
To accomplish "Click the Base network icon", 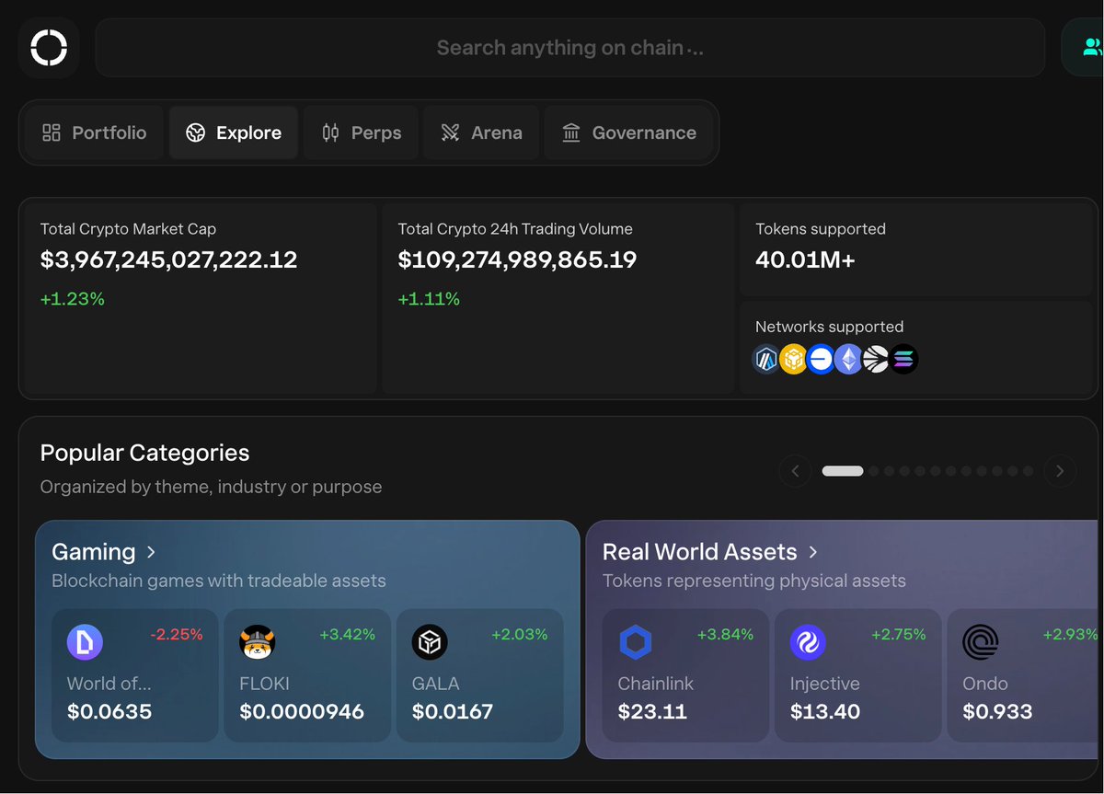I will [x=822, y=359].
